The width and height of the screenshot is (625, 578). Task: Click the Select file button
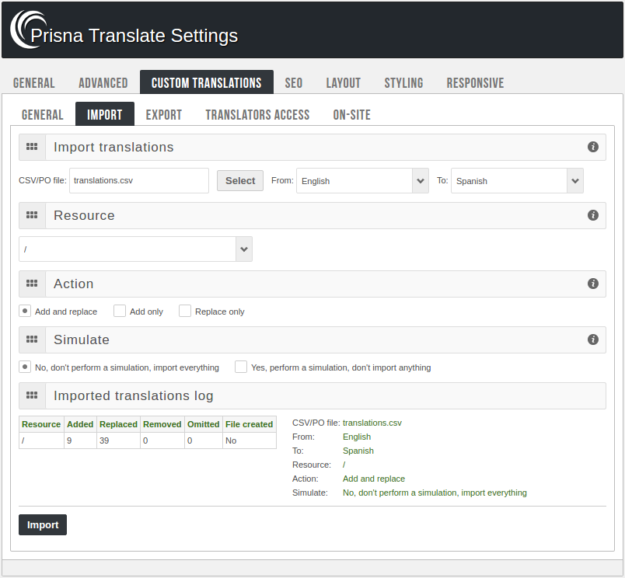coord(240,181)
